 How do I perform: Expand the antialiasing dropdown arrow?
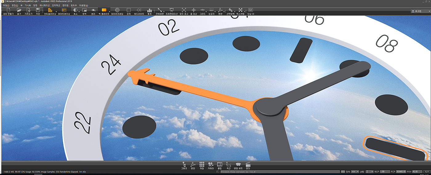[x=56, y=12]
